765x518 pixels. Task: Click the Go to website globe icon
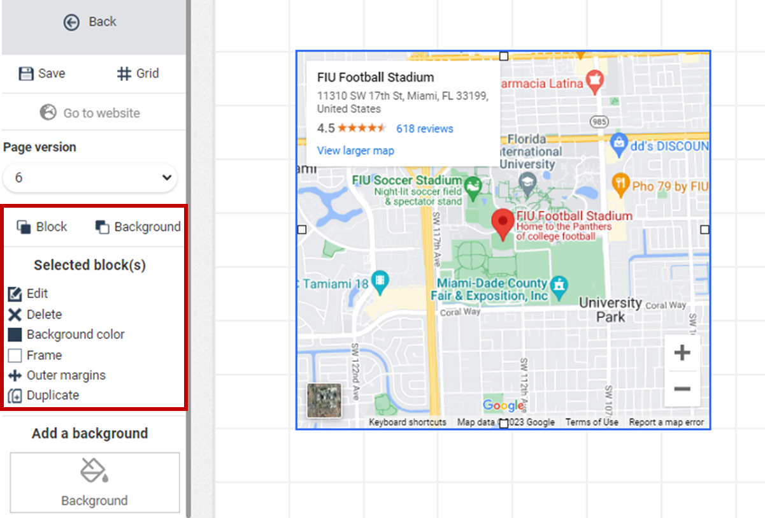click(48, 113)
